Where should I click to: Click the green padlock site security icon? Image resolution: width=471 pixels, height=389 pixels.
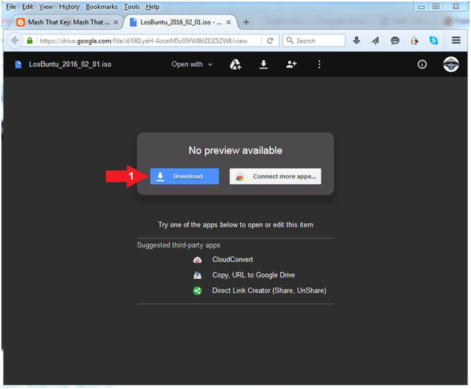pyautogui.click(x=30, y=40)
